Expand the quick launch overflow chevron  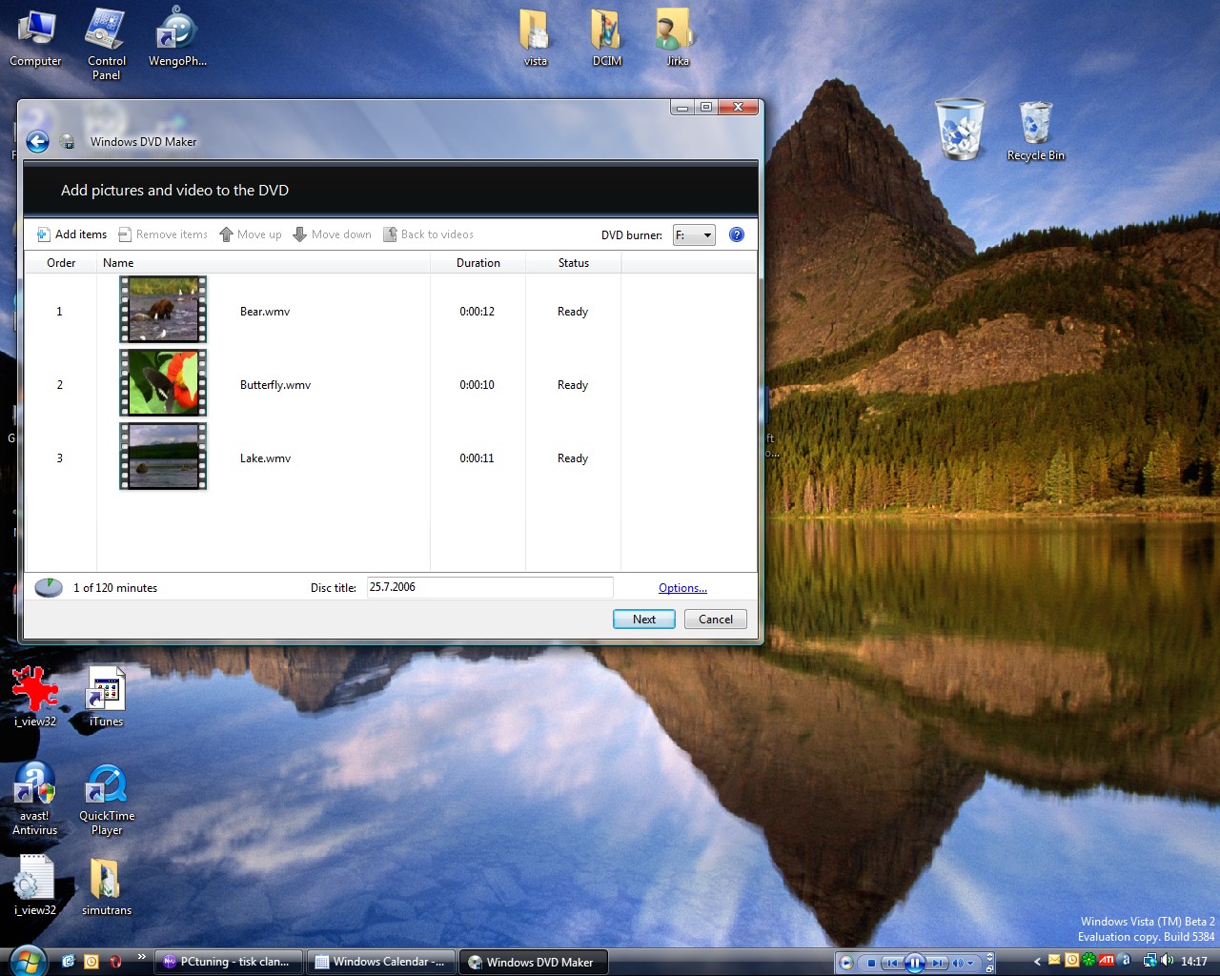click(141, 957)
